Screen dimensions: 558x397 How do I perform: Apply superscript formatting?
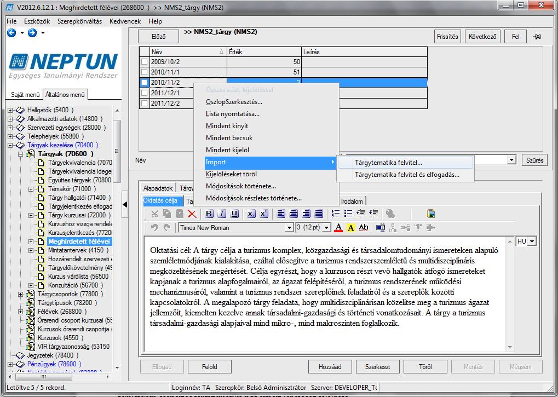tap(264, 214)
